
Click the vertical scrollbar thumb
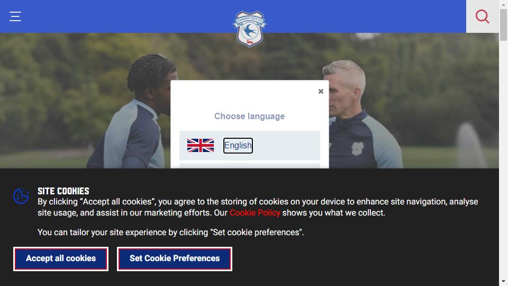click(503, 25)
